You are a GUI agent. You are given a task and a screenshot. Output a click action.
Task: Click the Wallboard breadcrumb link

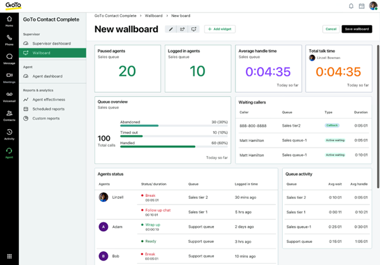click(153, 16)
